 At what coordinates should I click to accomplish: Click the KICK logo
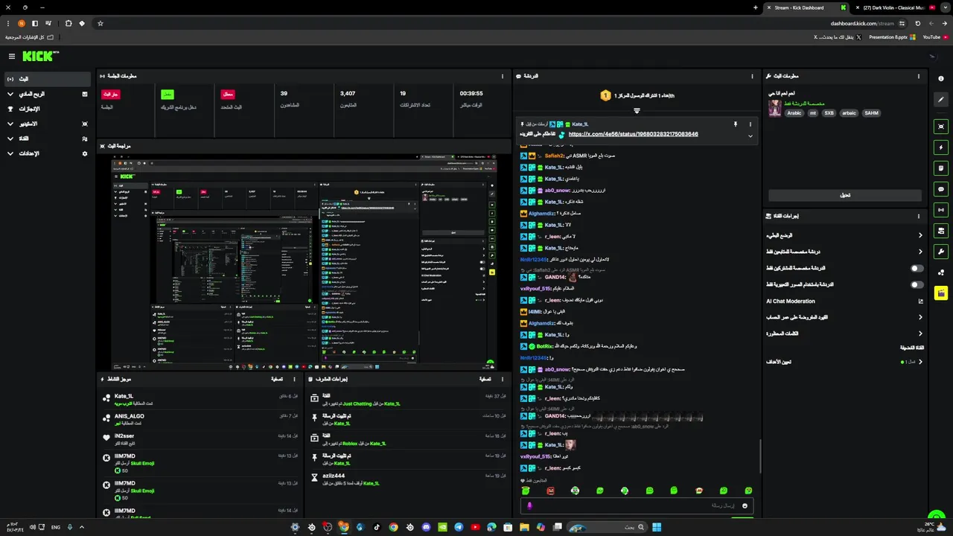[x=39, y=56]
